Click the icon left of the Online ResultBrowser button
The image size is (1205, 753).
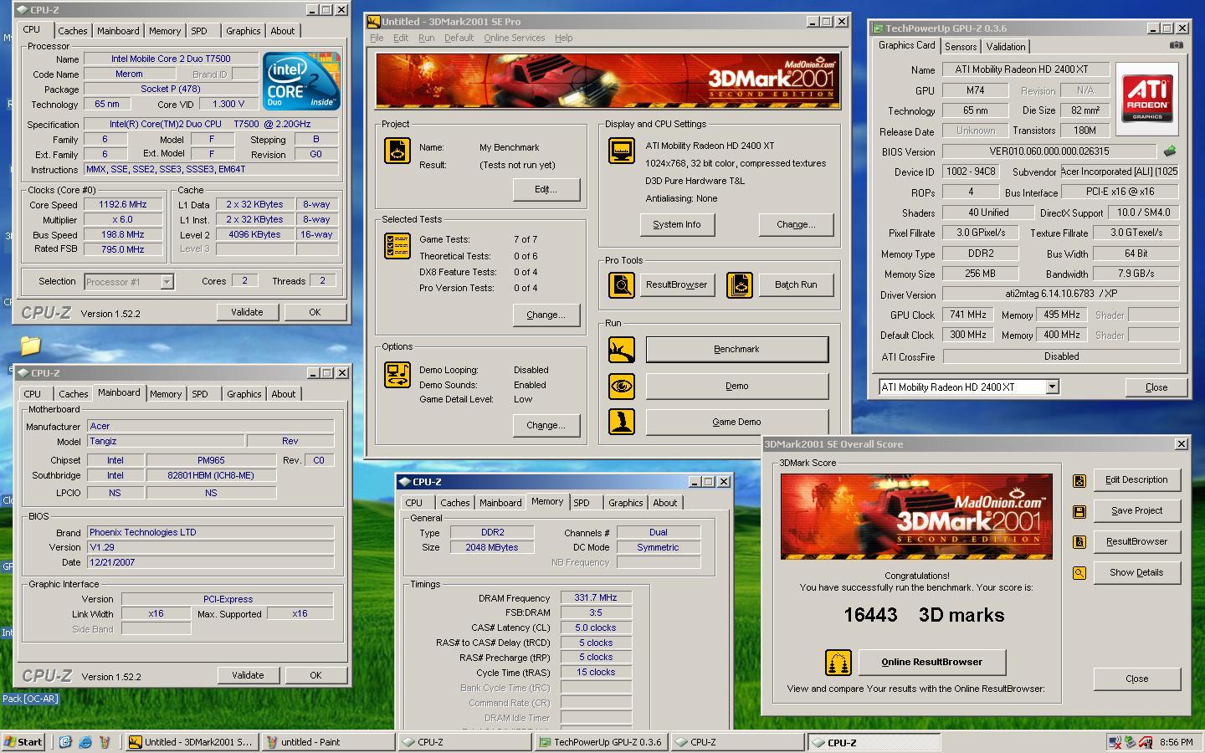coord(838,663)
